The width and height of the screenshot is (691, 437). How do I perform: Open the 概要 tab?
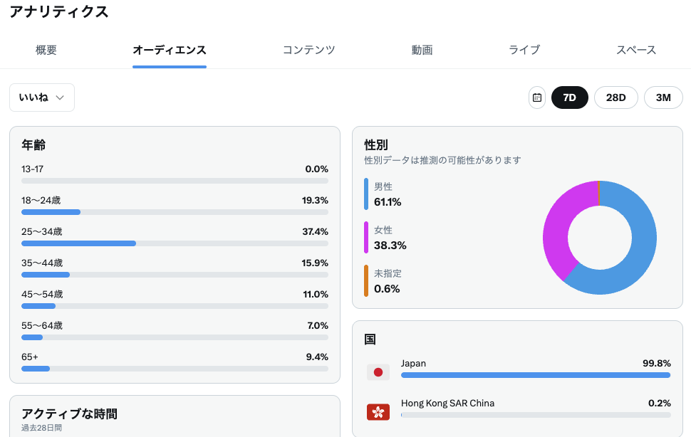click(46, 50)
